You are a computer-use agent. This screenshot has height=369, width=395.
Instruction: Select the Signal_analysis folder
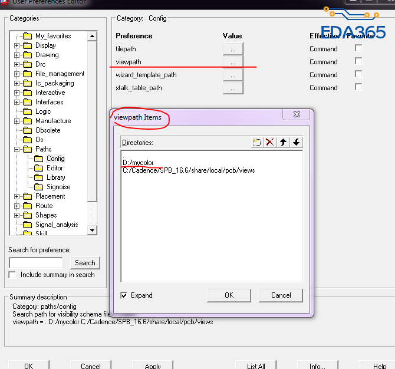tap(57, 225)
